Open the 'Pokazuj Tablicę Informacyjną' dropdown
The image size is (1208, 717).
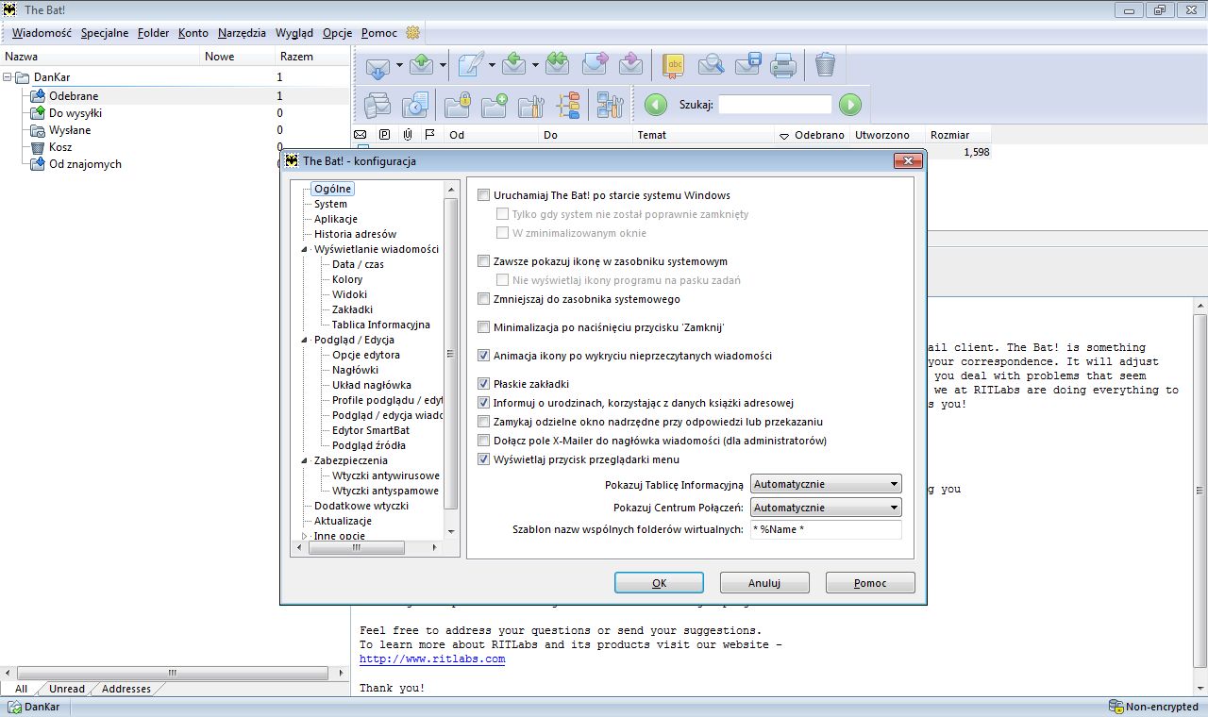826,484
